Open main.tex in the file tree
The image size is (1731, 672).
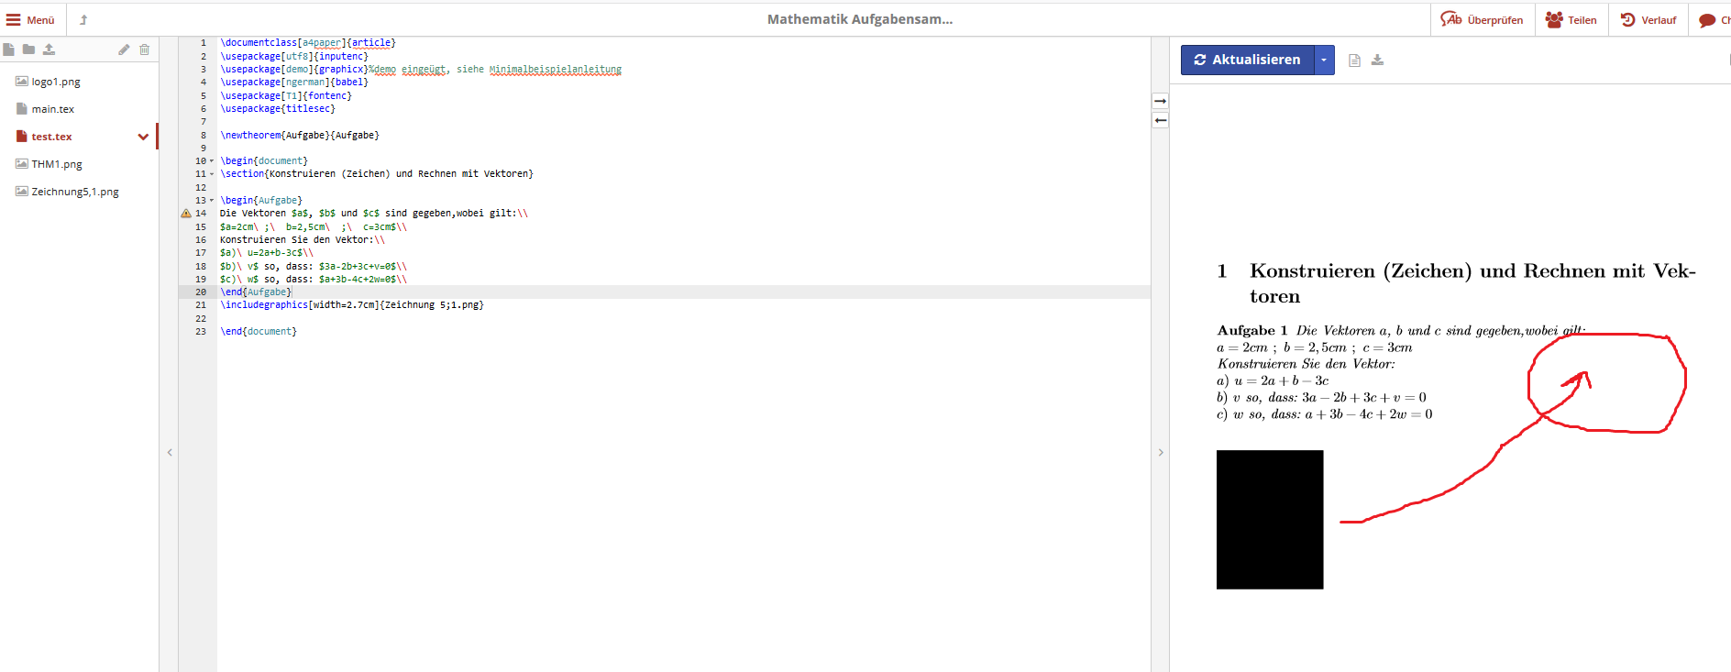pos(52,109)
